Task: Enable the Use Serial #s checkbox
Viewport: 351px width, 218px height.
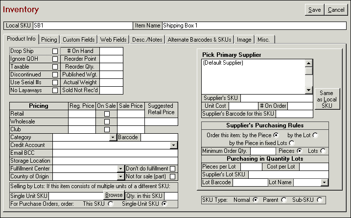Action: click(55, 83)
